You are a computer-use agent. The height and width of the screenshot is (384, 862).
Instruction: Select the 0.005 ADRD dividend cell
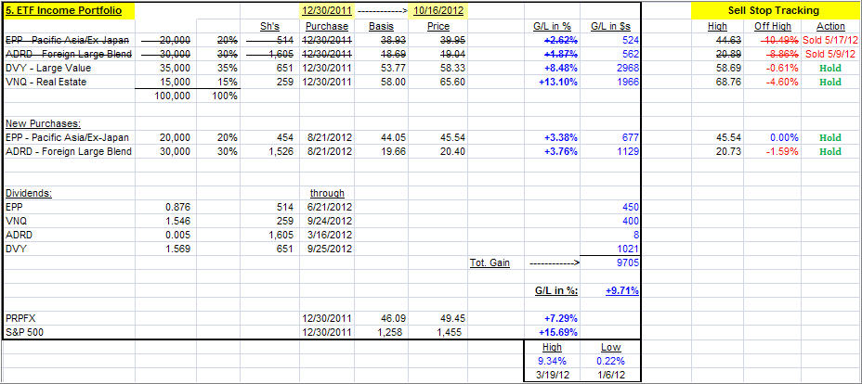tap(177, 235)
